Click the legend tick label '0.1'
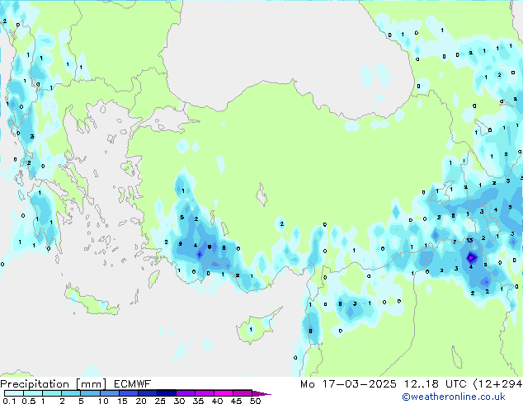 pos(9,401)
